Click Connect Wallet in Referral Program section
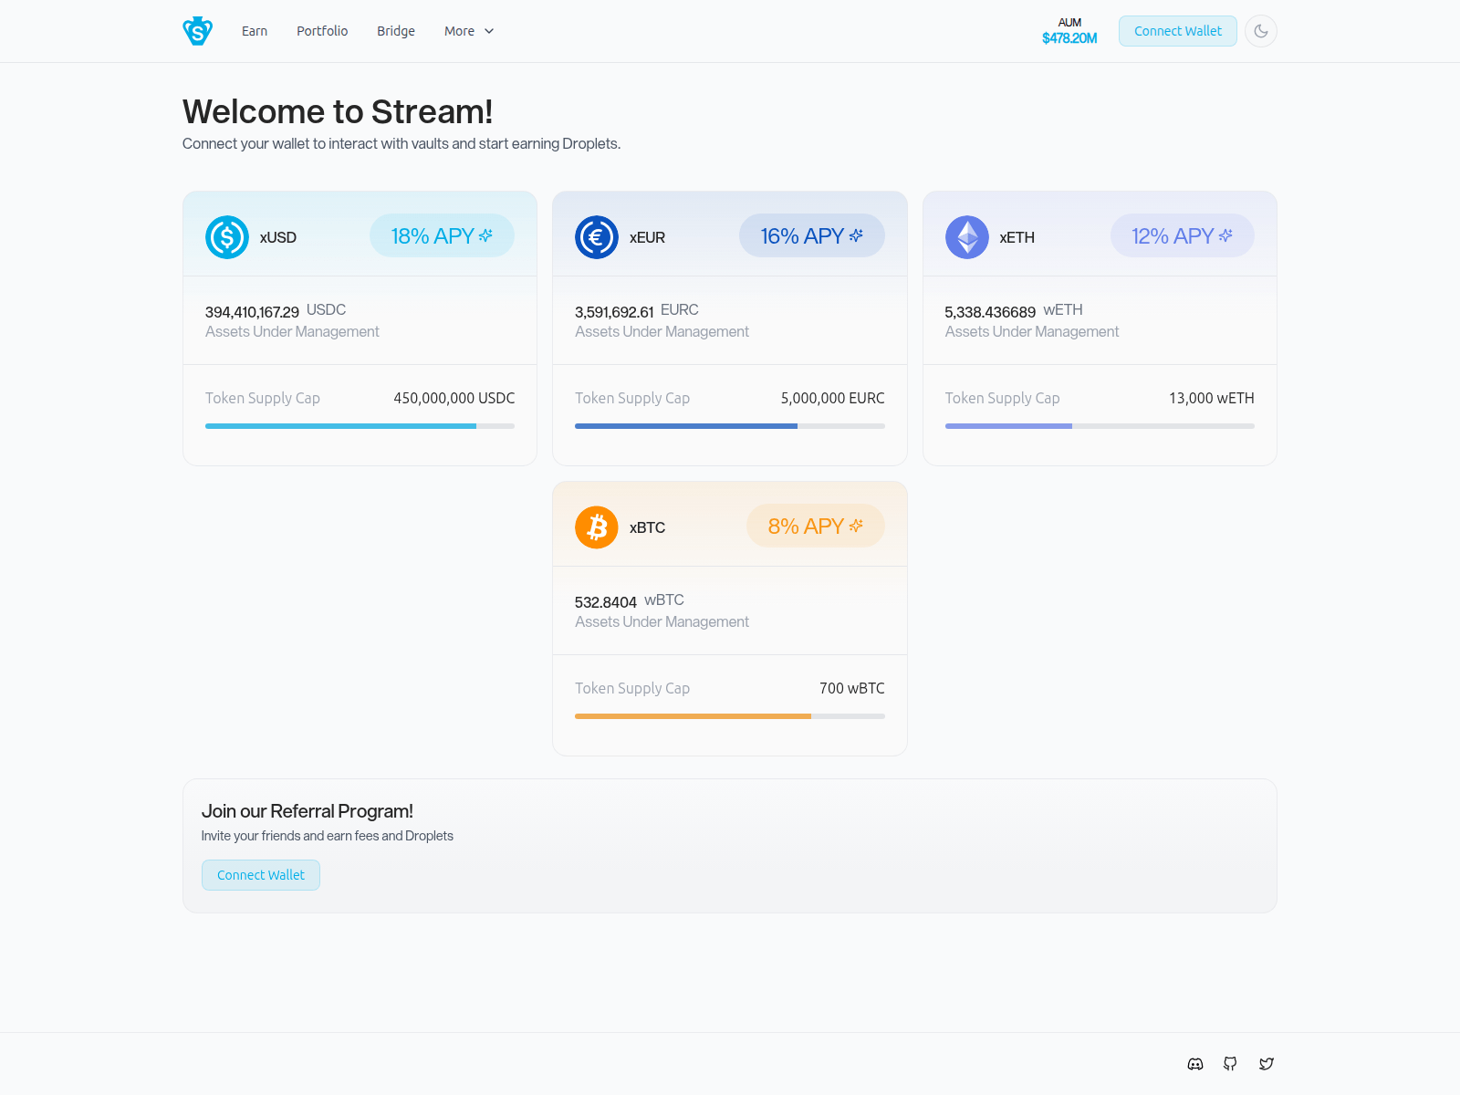 (x=261, y=875)
